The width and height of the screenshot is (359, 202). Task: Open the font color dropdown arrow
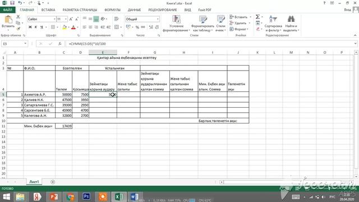77,27
